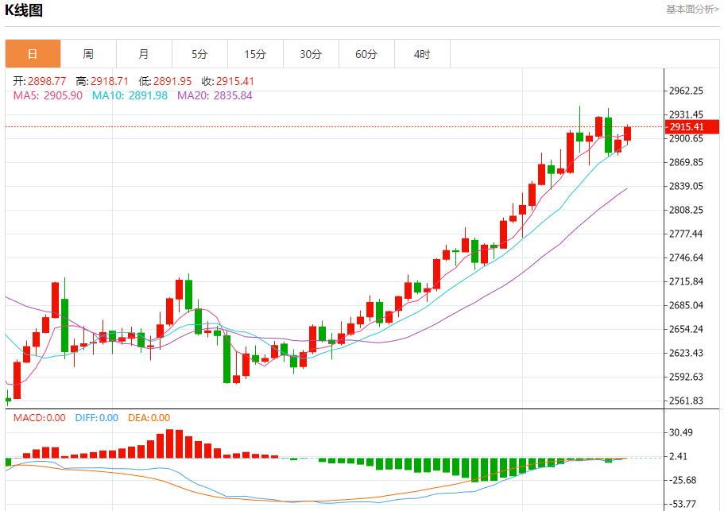This screenshot has width=724, height=511.
Task: Open the 基本面分析 link
Action: [x=691, y=9]
